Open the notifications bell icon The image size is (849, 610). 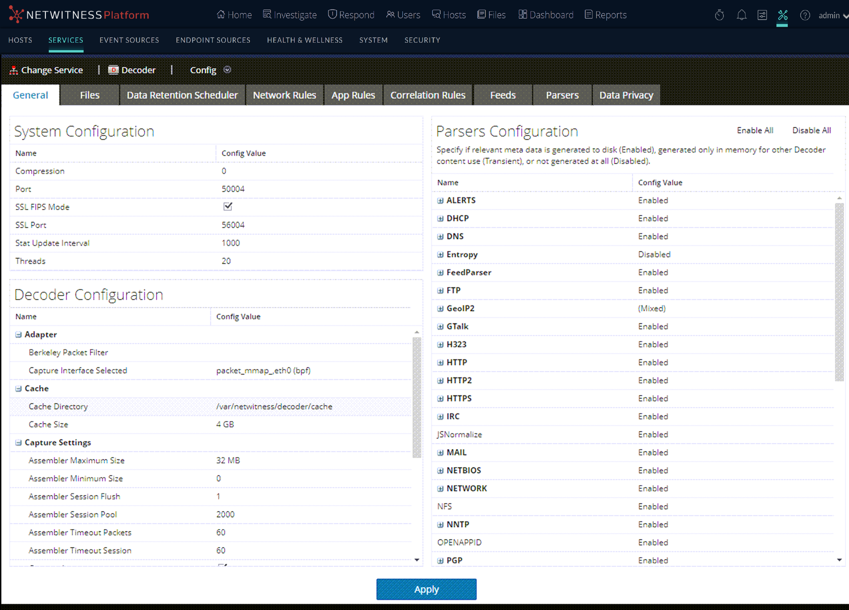coord(741,15)
